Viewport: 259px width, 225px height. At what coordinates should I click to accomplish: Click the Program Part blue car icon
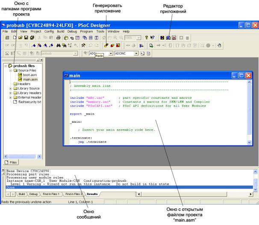(x=141, y=45)
